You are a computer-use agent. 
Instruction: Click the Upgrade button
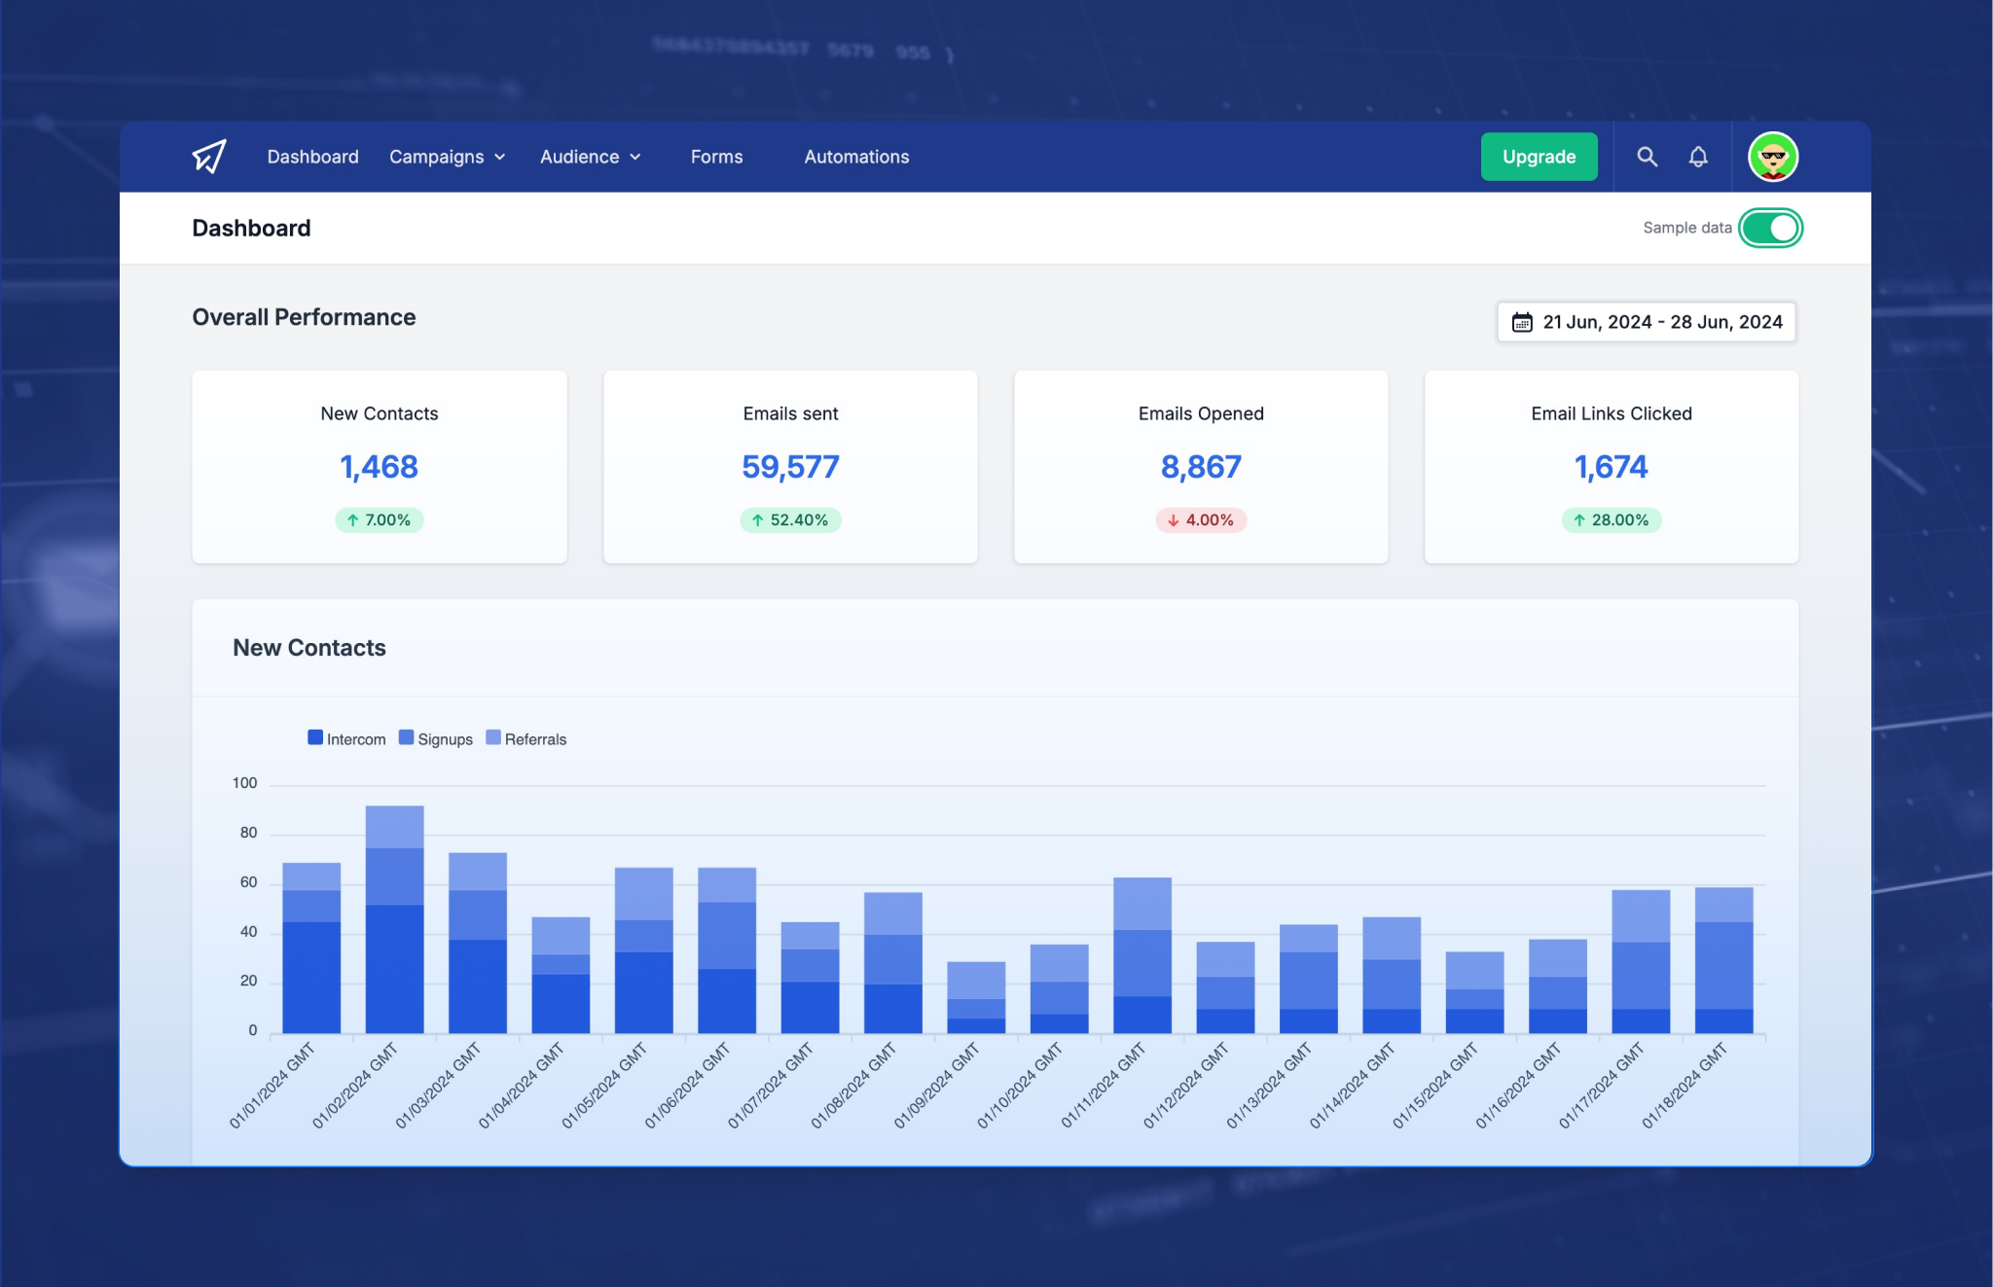click(x=1538, y=157)
